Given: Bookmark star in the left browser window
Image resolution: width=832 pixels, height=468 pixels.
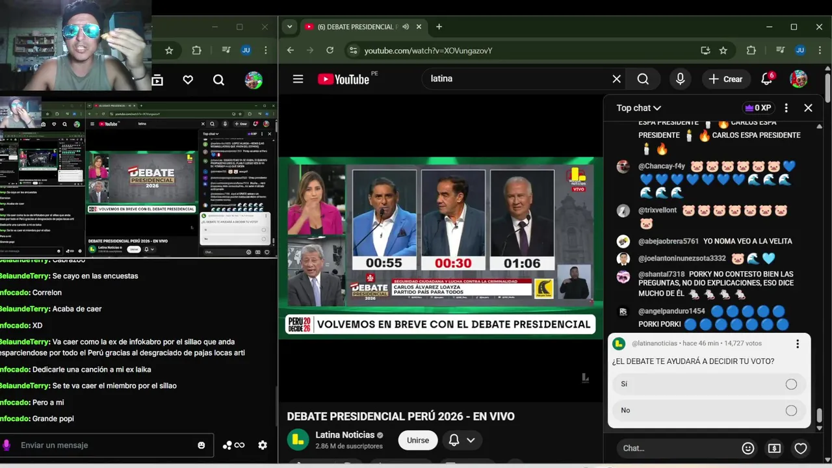Looking at the screenshot, I should tap(169, 50).
